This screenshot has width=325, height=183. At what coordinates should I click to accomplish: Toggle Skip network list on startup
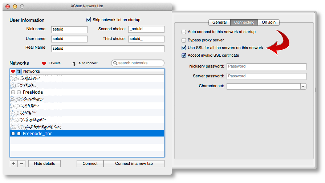(89, 20)
